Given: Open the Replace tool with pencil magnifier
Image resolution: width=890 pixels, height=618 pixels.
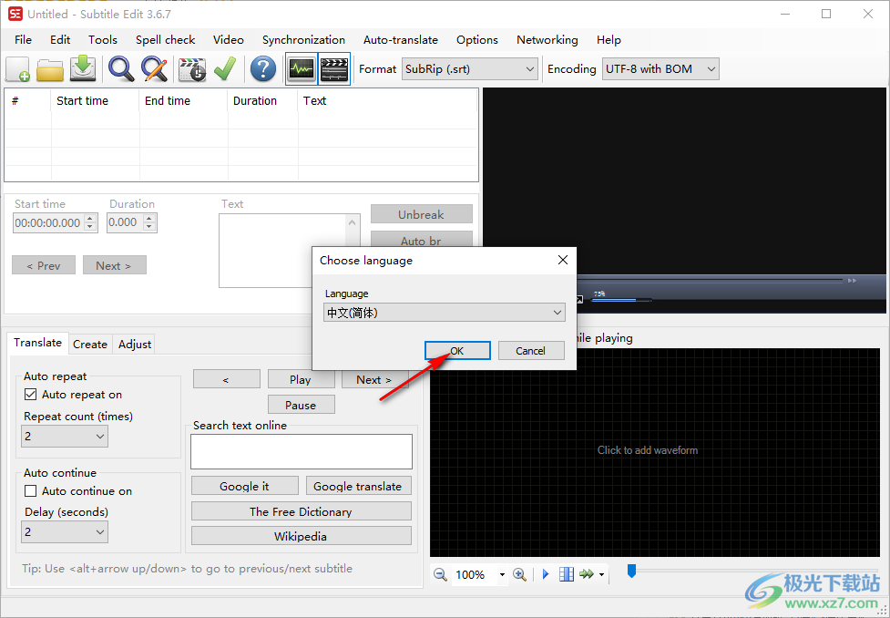Looking at the screenshot, I should click(154, 69).
